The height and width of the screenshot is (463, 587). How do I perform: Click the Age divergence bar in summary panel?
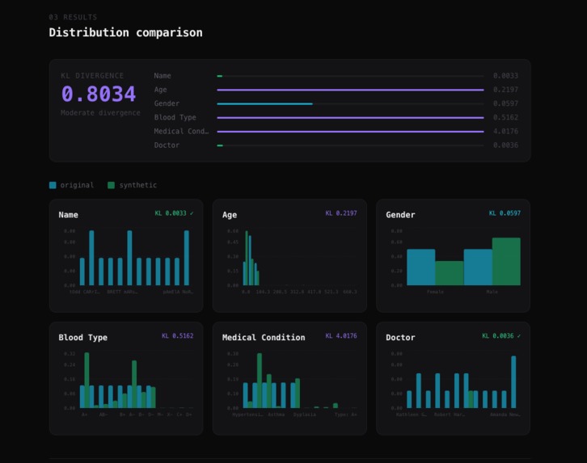(350, 90)
